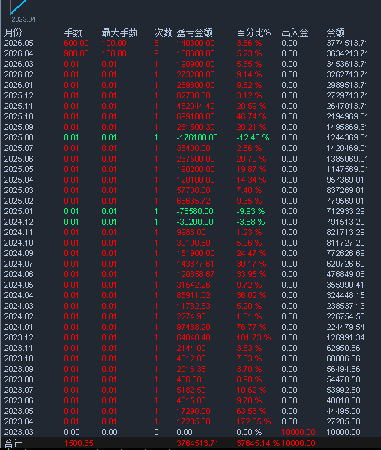Click the 手数 column header
Image resolution: width=381 pixels, height=450 pixels.
point(73,32)
